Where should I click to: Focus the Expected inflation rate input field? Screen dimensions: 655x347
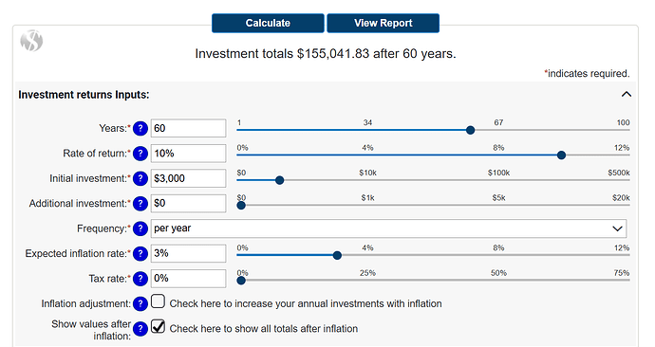(x=188, y=253)
